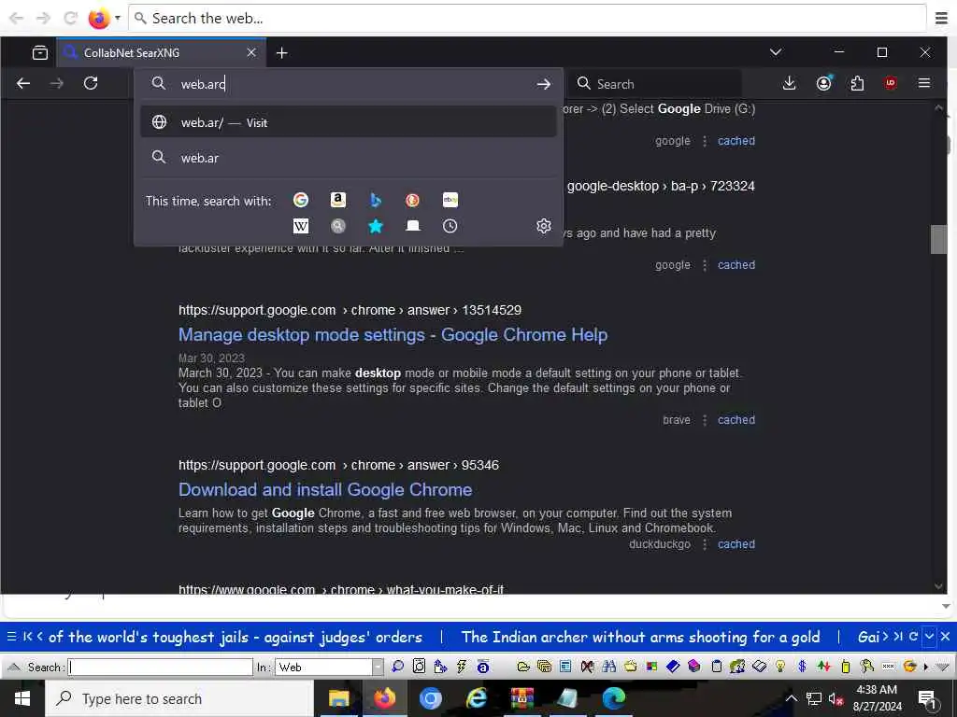Open the List all tabs chevron
Image resolution: width=957 pixels, height=717 pixels.
click(776, 52)
